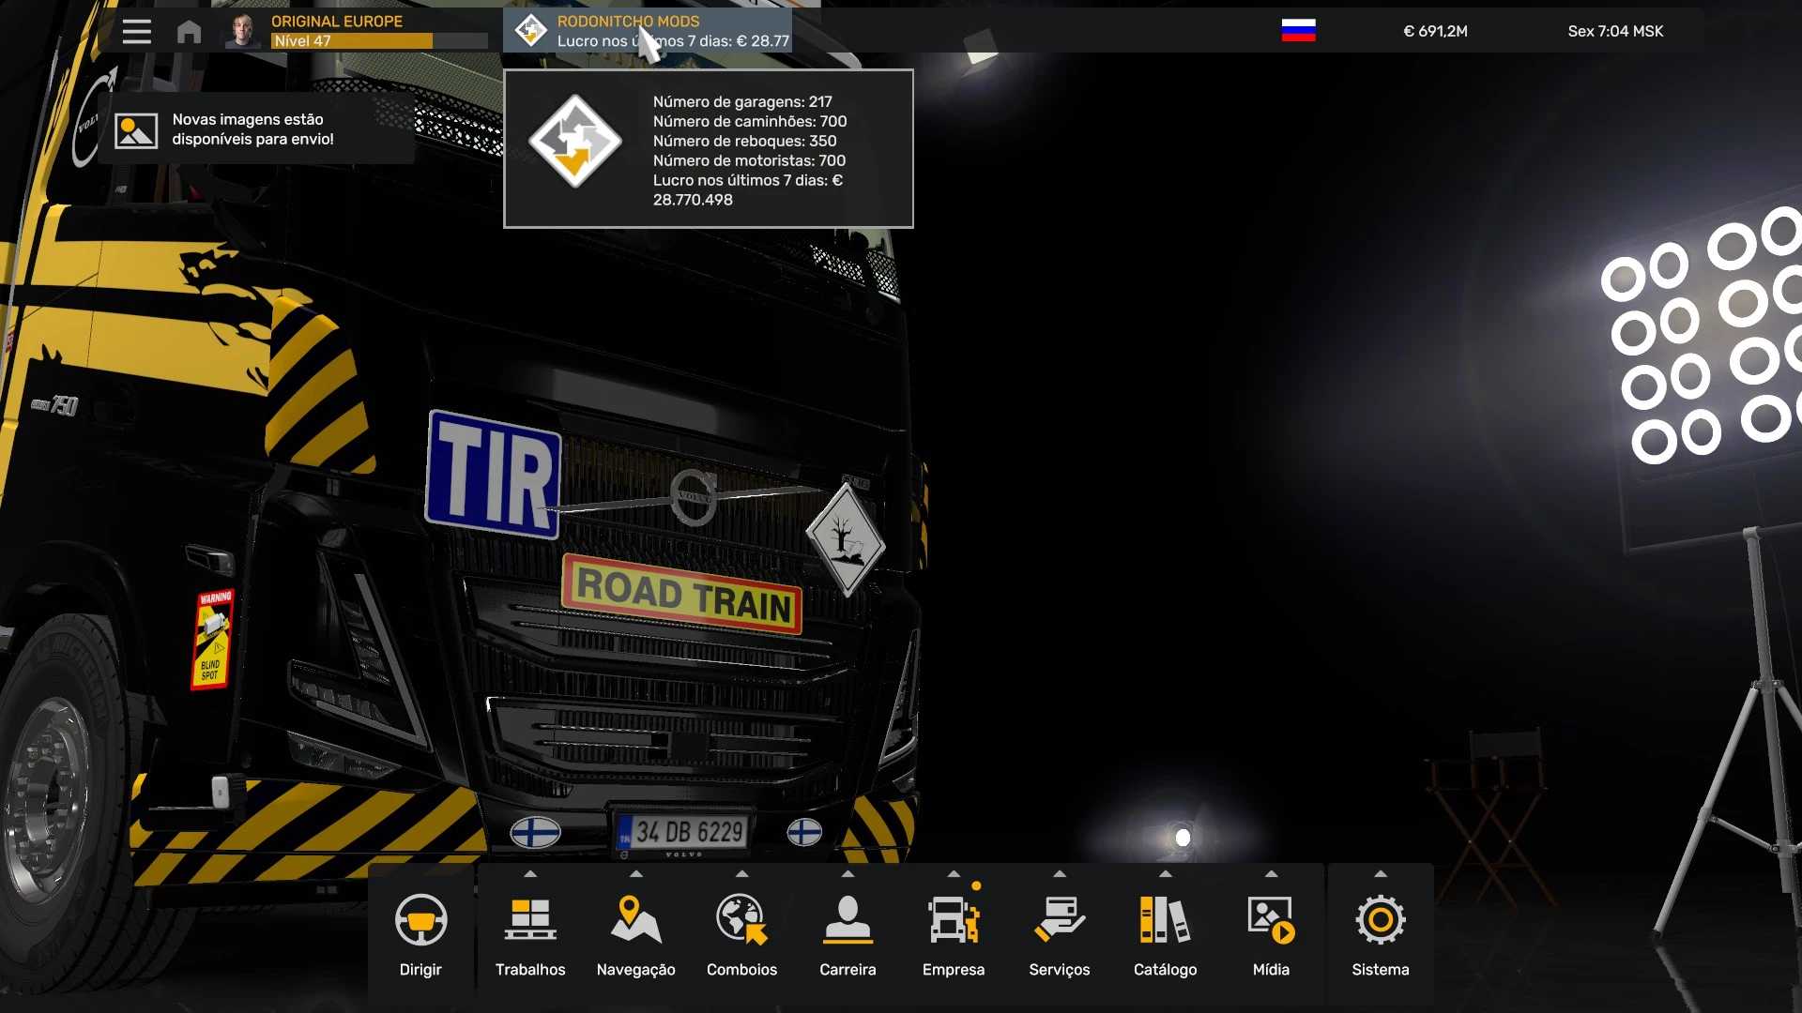Screen dimensions: 1802x1013
Task: Open the Trabalhos jobs menu
Action: point(530,920)
